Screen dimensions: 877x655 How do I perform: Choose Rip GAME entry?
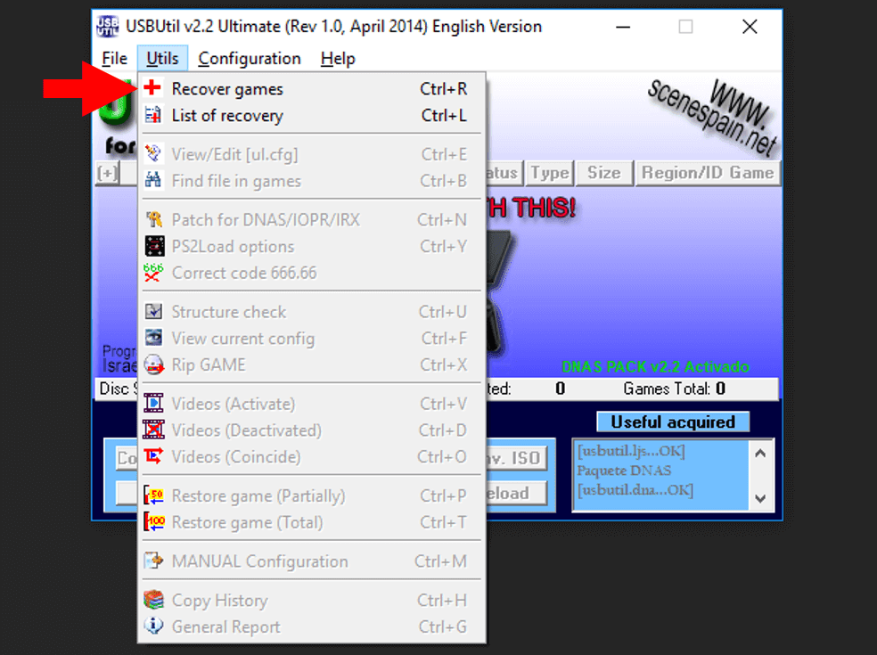pyautogui.click(x=312, y=364)
